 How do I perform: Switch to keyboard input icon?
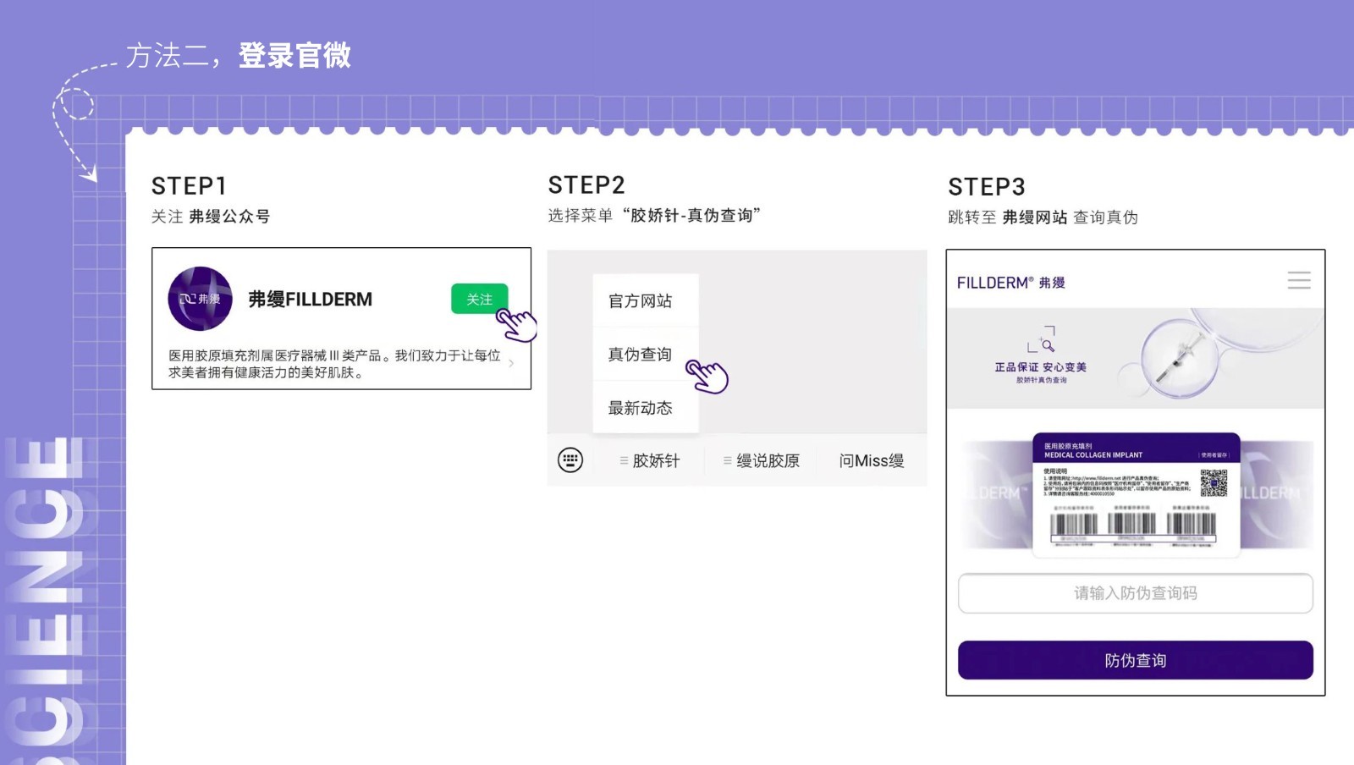pyautogui.click(x=570, y=460)
